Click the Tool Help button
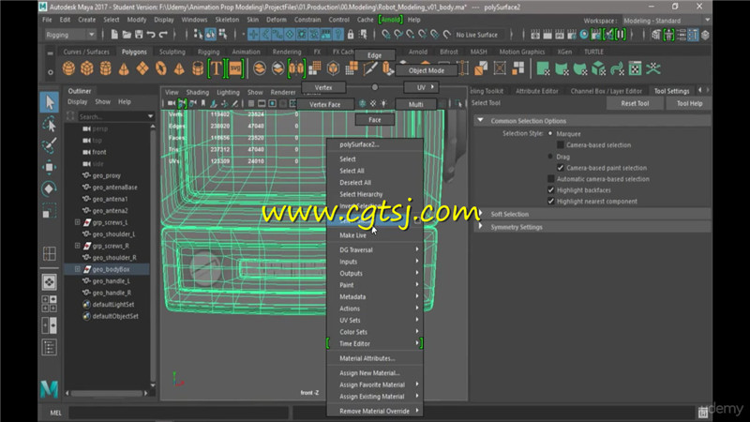Screen dimensions: 750x422 coord(689,103)
